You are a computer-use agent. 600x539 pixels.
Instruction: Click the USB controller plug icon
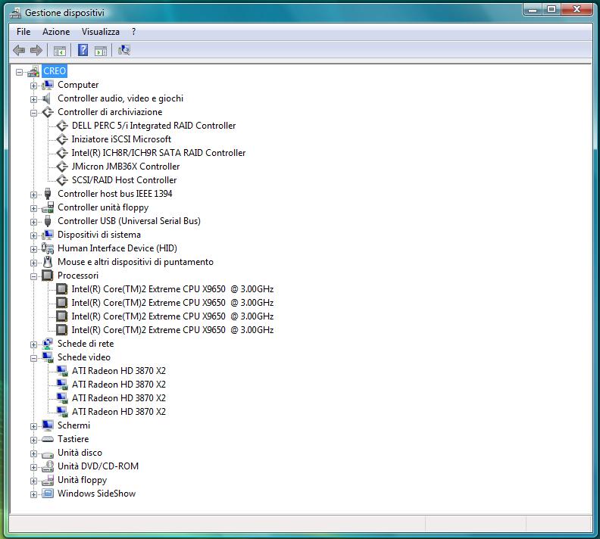click(48, 221)
